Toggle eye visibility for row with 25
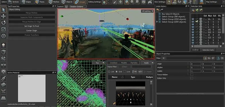 click(193, 35)
